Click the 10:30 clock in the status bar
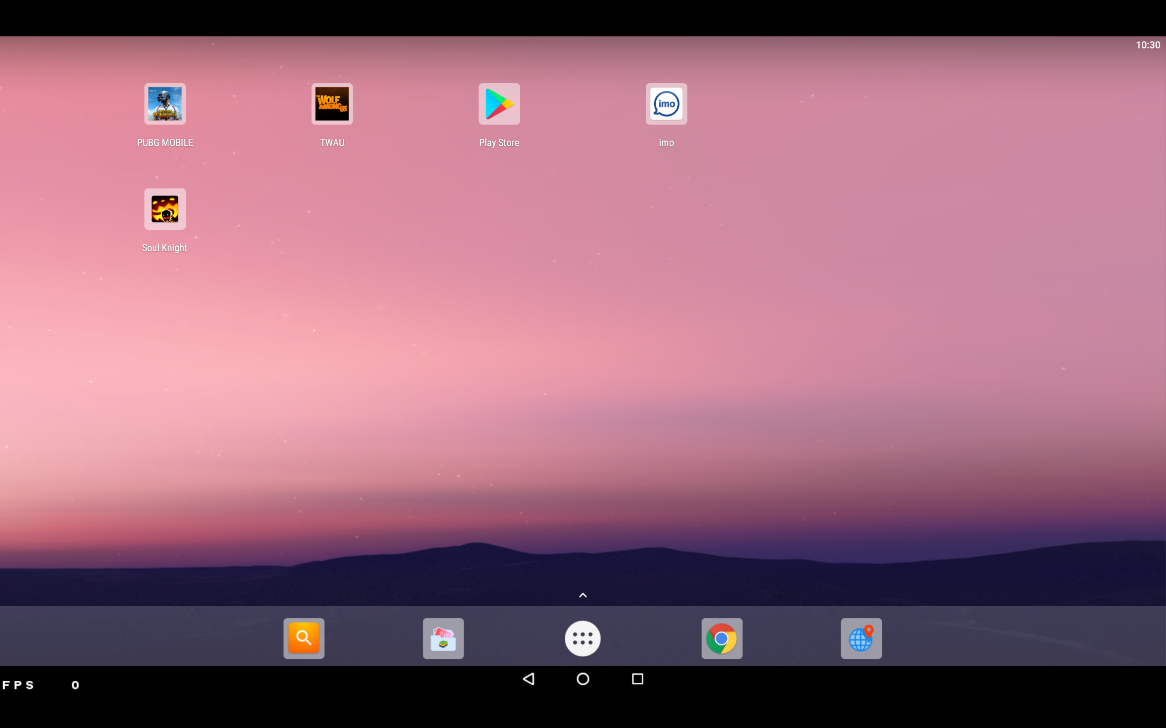Screen dimensions: 1166x728 click(1148, 44)
